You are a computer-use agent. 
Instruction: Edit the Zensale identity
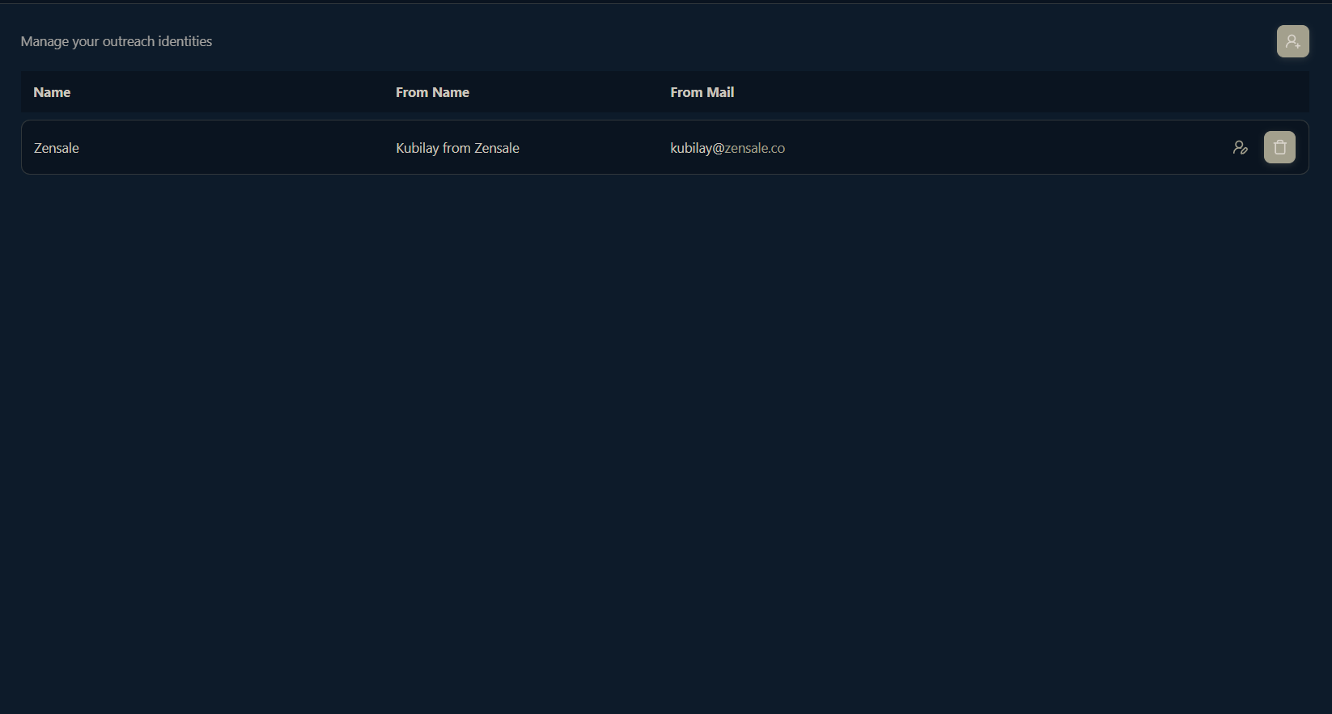pyautogui.click(x=1240, y=147)
